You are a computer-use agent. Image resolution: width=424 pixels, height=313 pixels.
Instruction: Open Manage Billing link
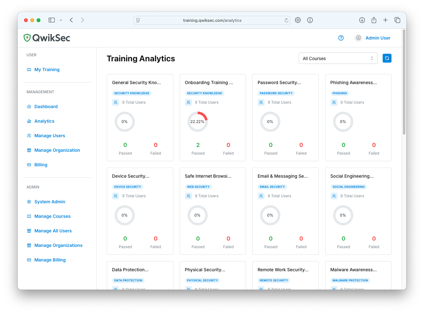[x=50, y=260]
